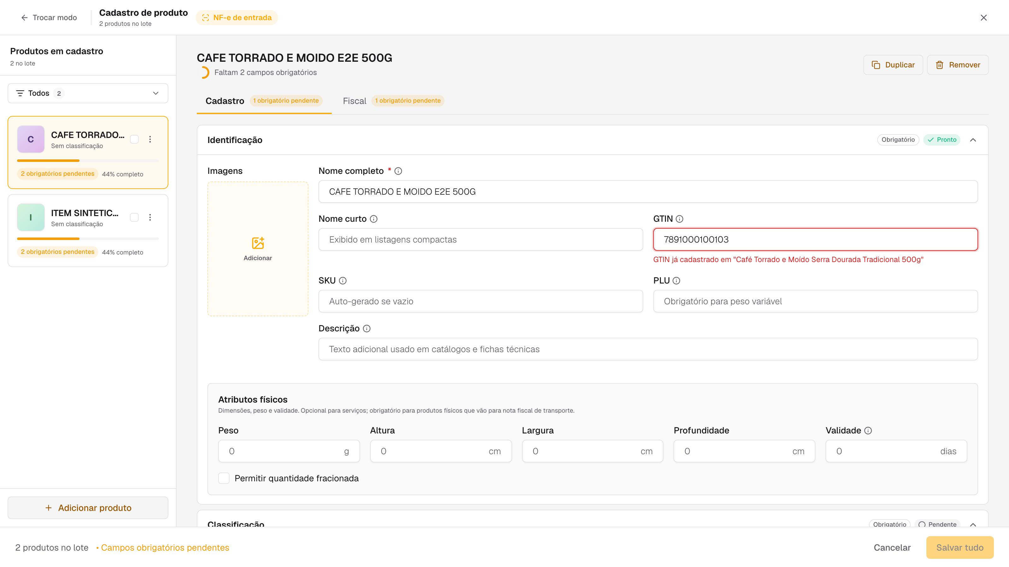Click the Obrigatório badge in Identificação

point(898,140)
